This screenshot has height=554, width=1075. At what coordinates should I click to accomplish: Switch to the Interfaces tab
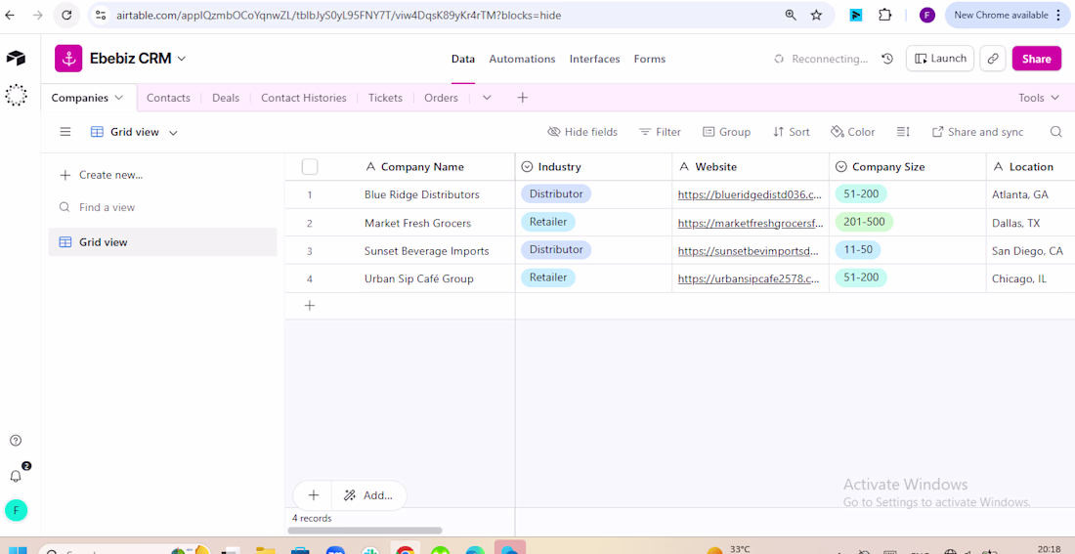(594, 59)
